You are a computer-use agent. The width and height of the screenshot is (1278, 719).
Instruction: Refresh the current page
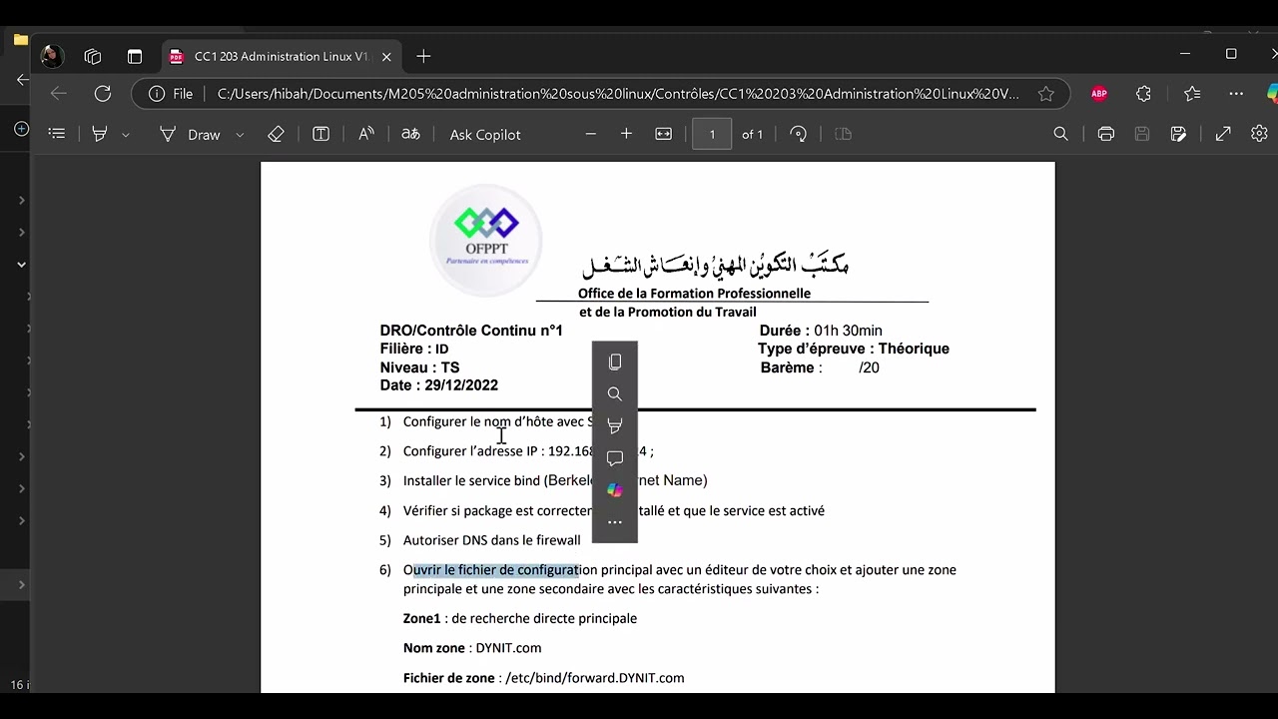tap(102, 93)
